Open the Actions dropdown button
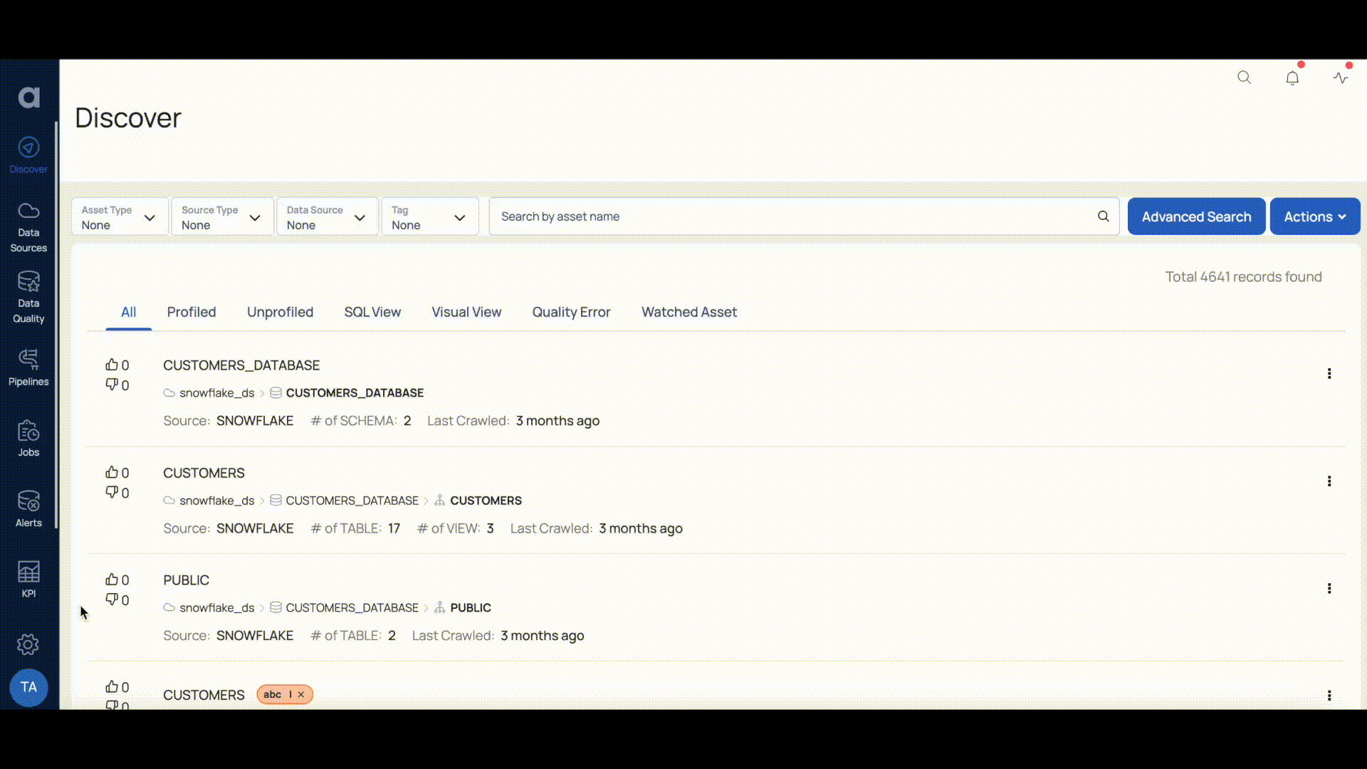Image resolution: width=1367 pixels, height=769 pixels. click(x=1314, y=216)
